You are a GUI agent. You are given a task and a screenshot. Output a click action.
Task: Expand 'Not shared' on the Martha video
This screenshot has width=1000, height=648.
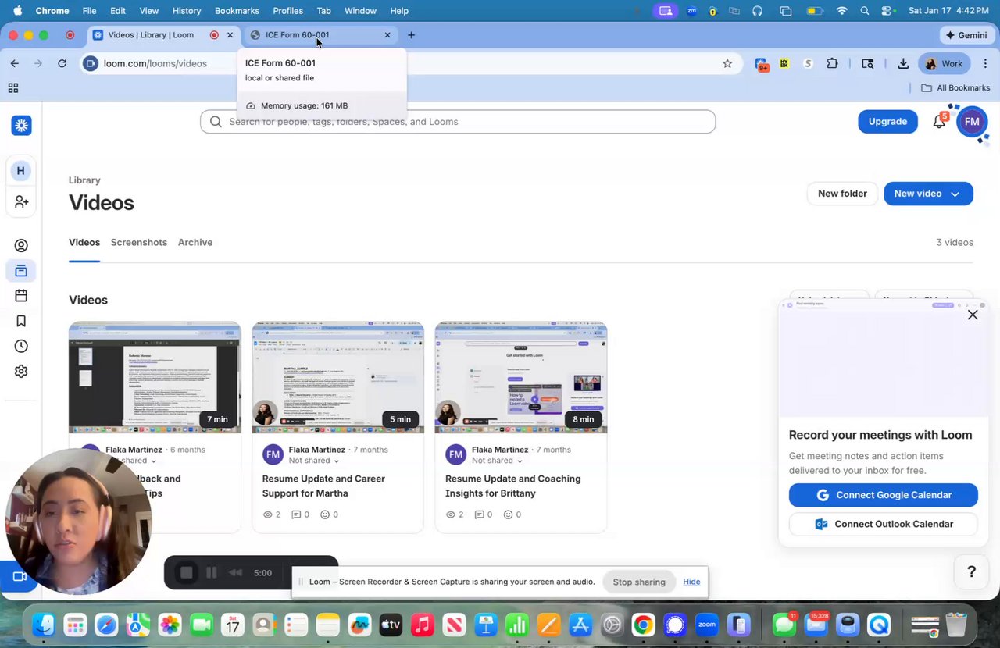[314, 461]
